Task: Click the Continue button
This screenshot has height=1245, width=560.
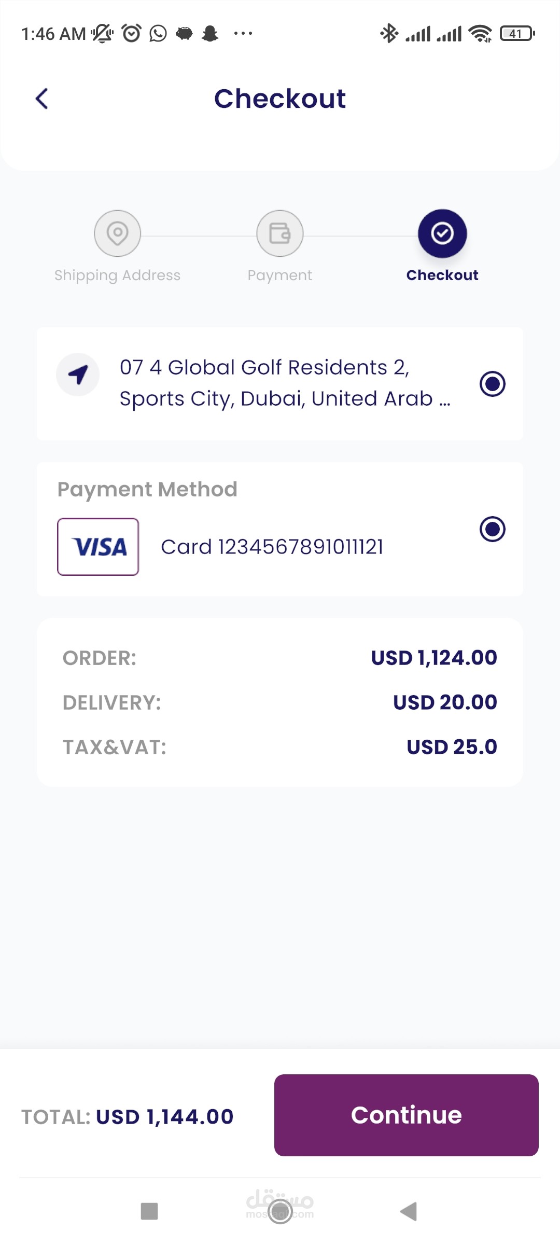Action: [407, 1115]
